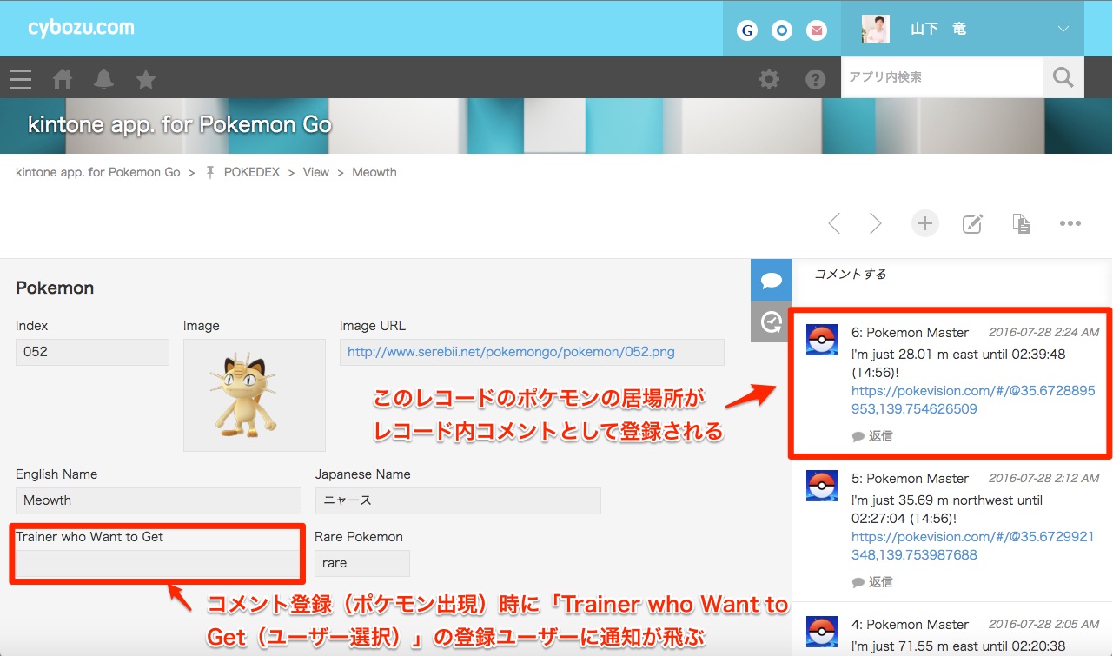
Task: Click the user name 山下 竜
Action: 938,30
